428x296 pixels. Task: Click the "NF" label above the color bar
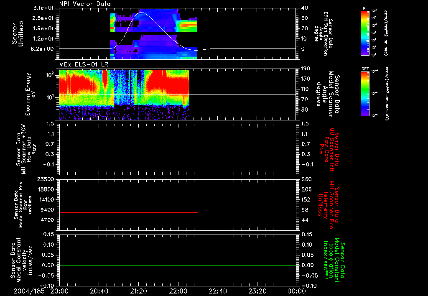[365, 8]
